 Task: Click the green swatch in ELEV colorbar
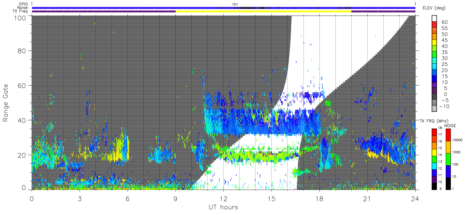pos(434,55)
